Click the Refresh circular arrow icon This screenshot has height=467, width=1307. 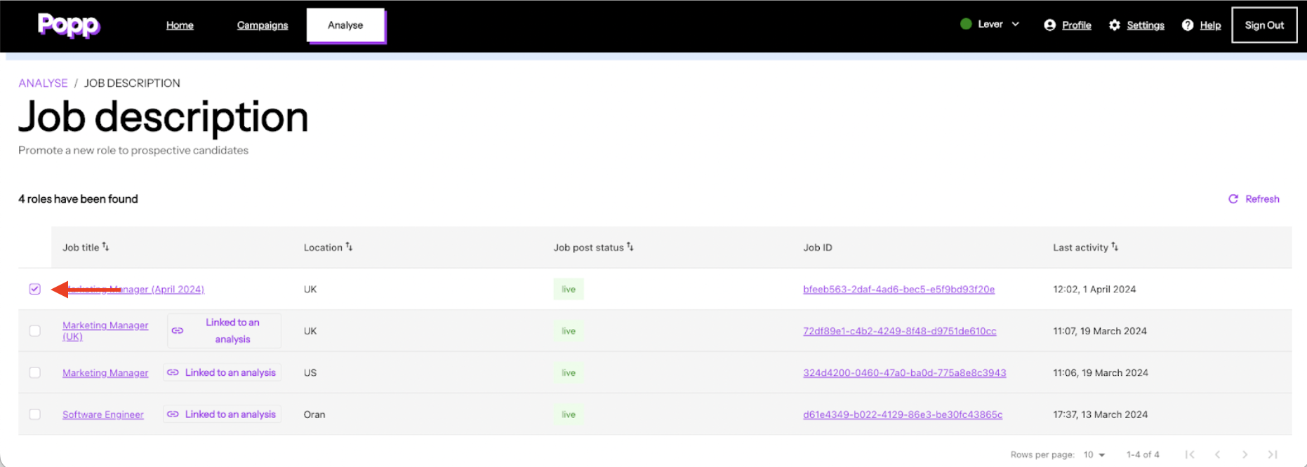[1233, 199]
